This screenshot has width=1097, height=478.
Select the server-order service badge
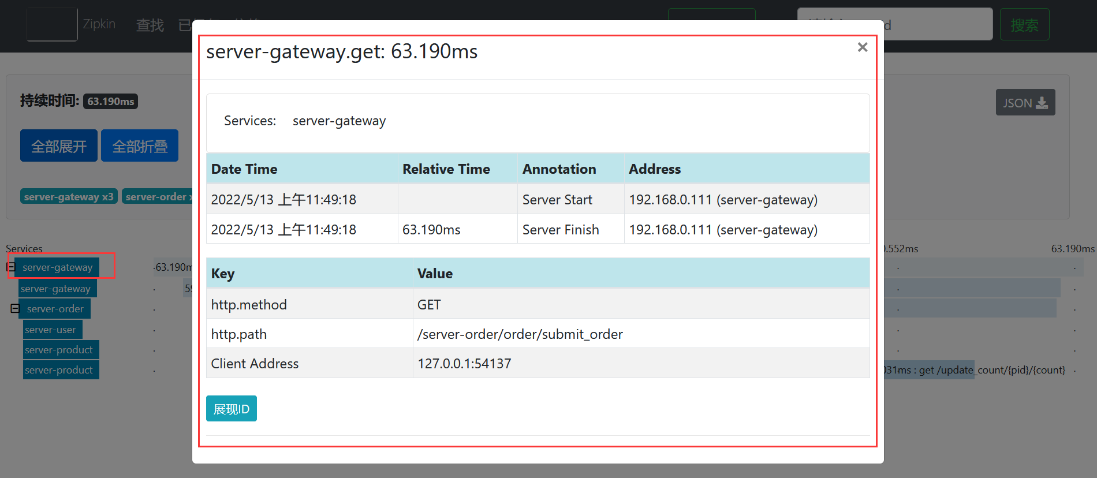(157, 197)
